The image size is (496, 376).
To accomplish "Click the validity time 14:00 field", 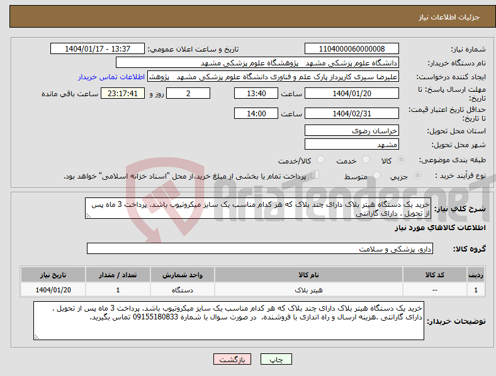I will pyautogui.click(x=256, y=113).
